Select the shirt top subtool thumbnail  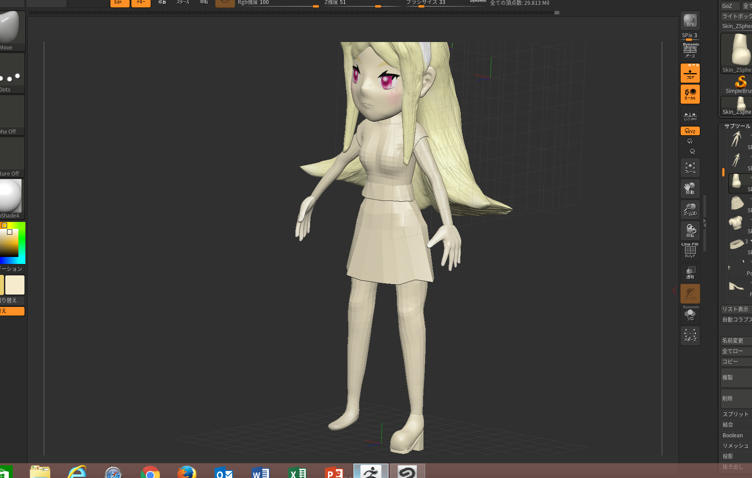point(737,224)
